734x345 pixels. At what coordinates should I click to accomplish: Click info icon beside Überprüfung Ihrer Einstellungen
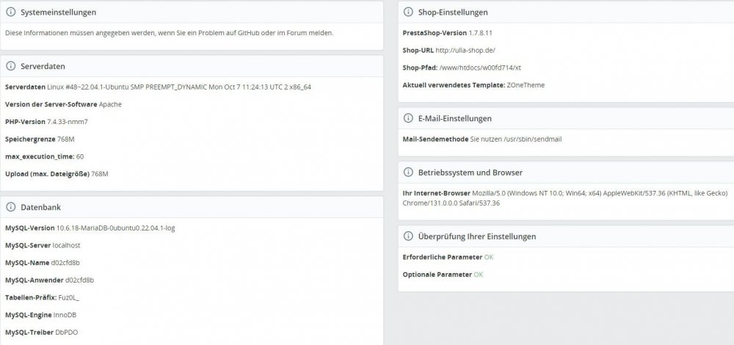click(x=408, y=236)
